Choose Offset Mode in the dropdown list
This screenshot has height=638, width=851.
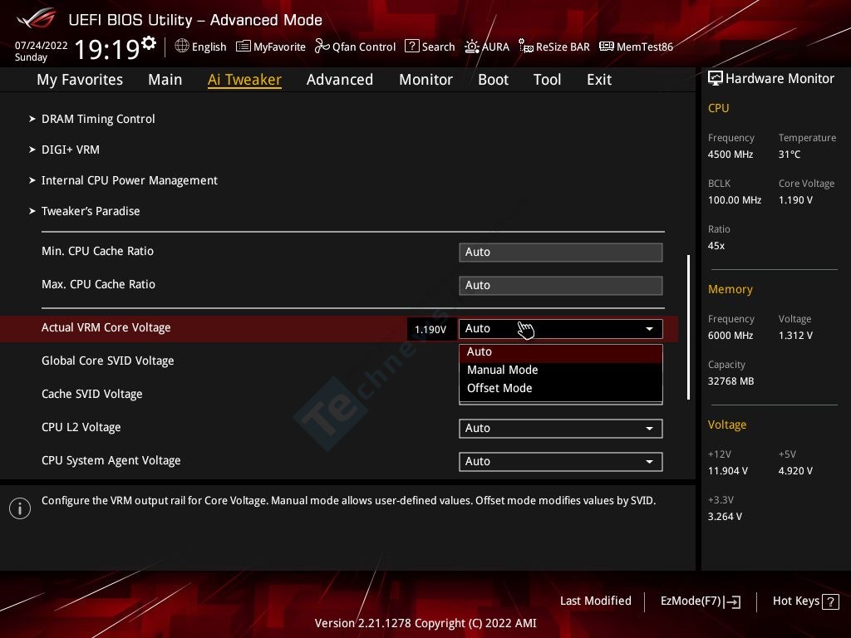[561, 389]
